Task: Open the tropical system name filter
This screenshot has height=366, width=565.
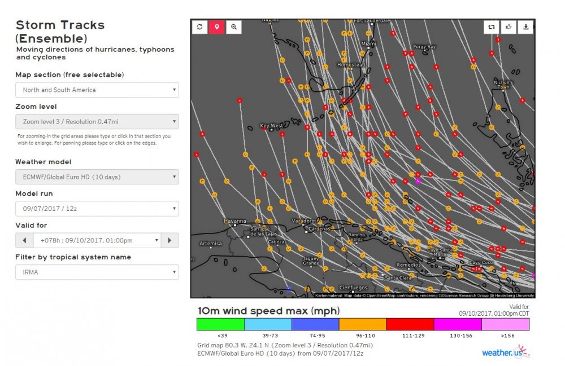Action: click(x=97, y=272)
